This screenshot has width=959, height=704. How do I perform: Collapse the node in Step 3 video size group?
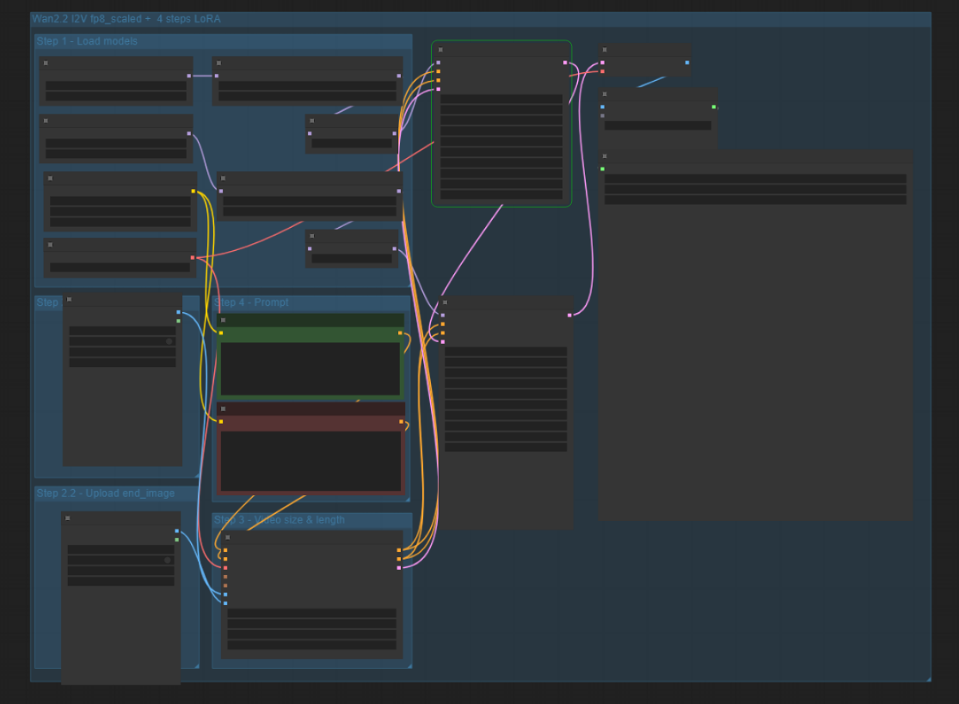point(228,538)
